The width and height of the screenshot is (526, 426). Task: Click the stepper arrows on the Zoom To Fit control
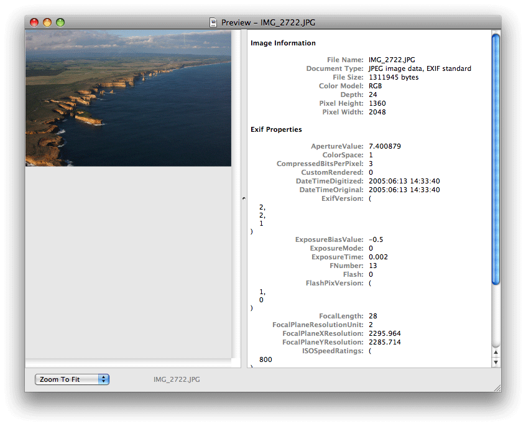pos(104,379)
